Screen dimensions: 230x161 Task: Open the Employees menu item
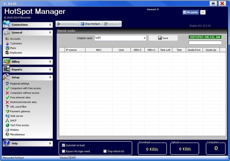click(16, 53)
